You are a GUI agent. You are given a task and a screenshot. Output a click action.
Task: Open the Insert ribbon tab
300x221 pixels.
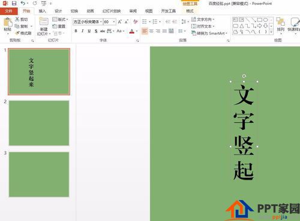42,11
